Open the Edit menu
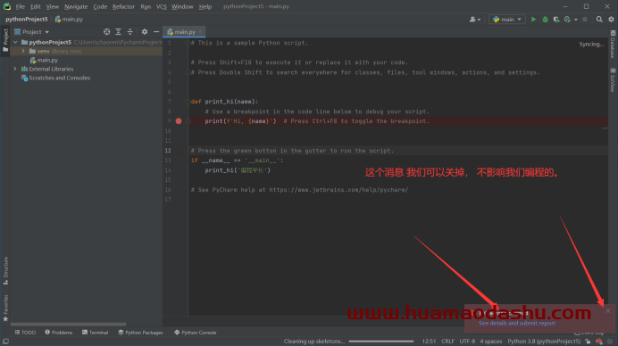This screenshot has width=618, height=346. click(36, 7)
